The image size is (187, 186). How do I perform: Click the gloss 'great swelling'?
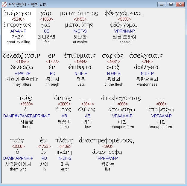coord(18,42)
